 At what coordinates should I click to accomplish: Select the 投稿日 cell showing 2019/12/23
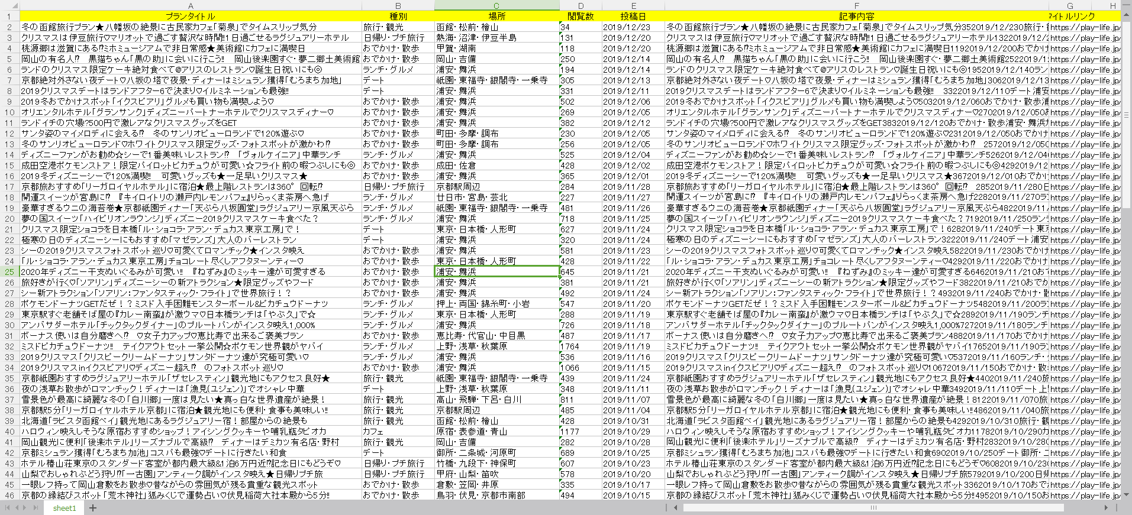coord(627,27)
